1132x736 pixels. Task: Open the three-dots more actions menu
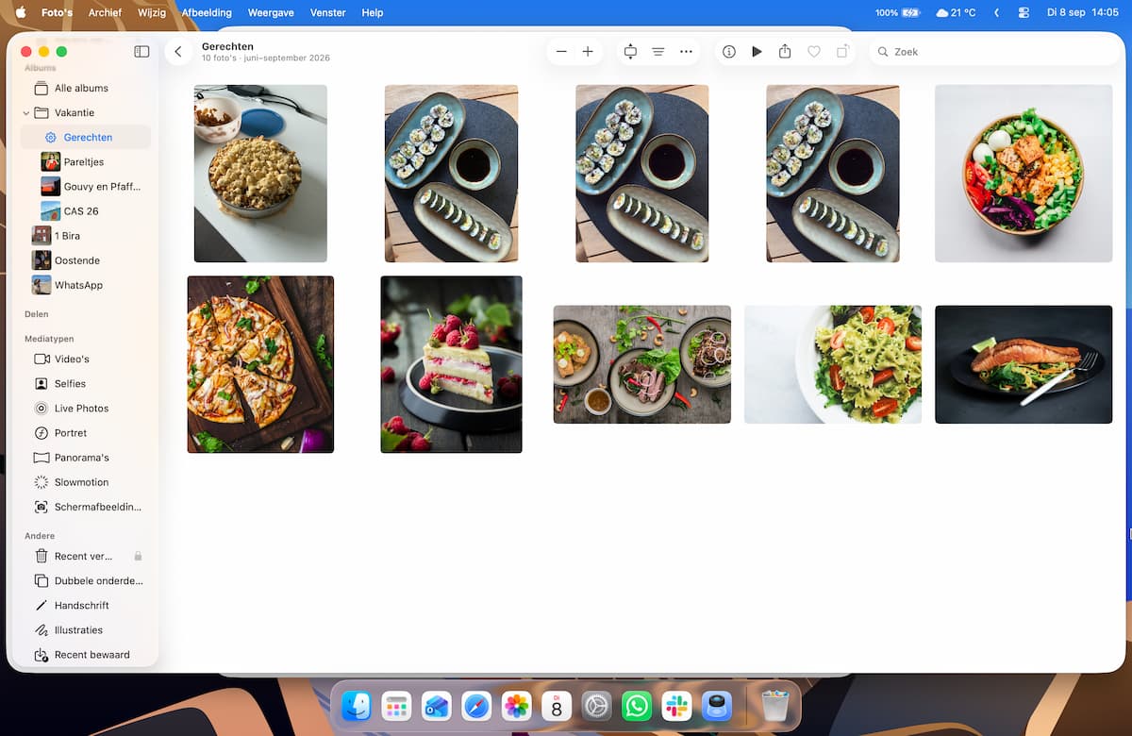tap(686, 52)
